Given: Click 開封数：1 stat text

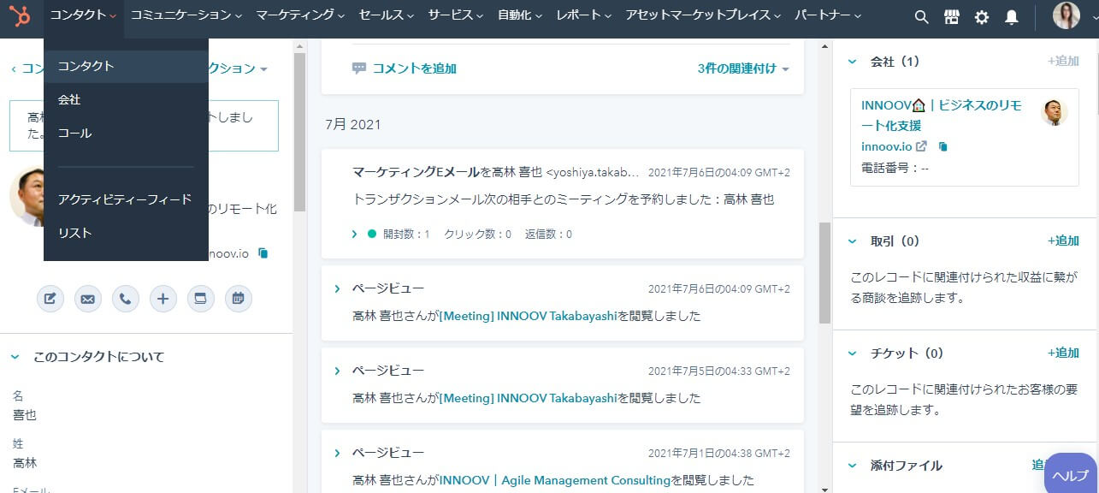Looking at the screenshot, I should pos(407,234).
